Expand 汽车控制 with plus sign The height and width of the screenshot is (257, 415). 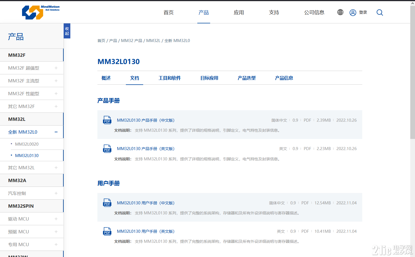point(56,193)
